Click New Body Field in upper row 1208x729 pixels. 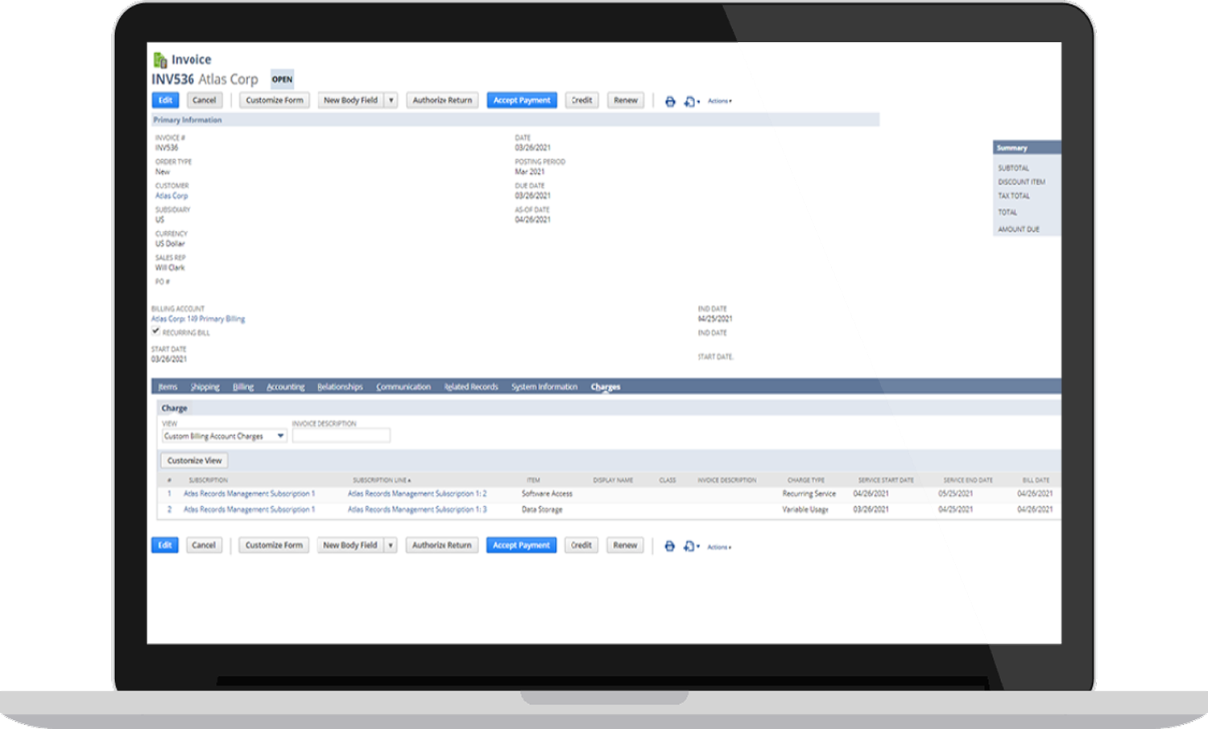(x=350, y=101)
